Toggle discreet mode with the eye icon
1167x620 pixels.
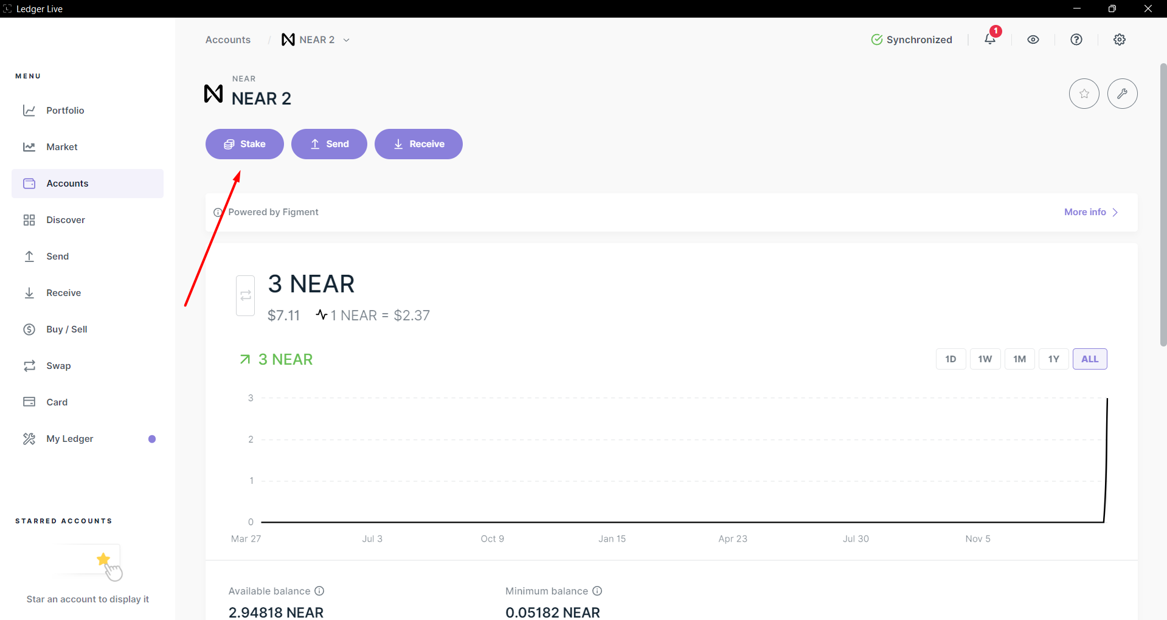1033,39
